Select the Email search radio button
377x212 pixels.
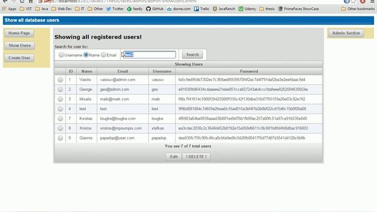click(103, 55)
